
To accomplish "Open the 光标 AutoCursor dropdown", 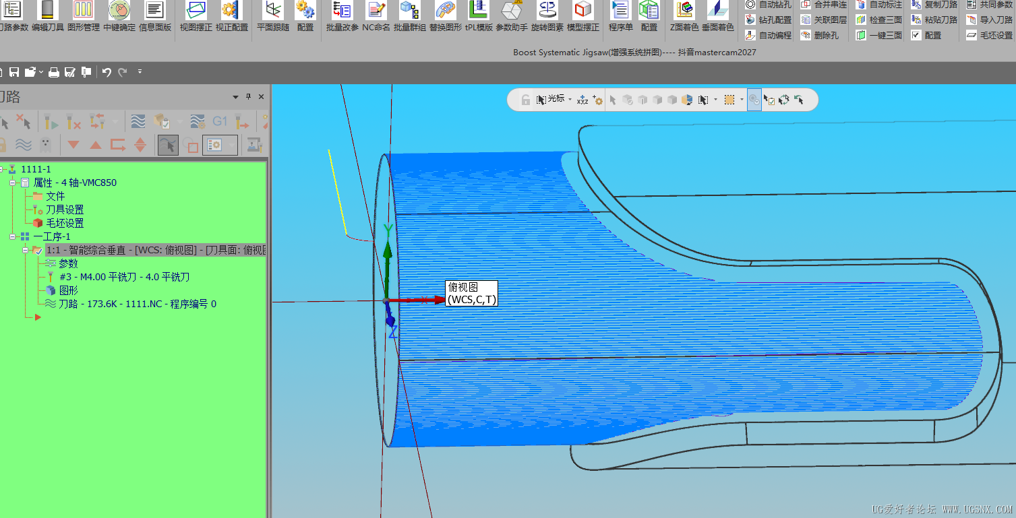I will (x=570, y=99).
